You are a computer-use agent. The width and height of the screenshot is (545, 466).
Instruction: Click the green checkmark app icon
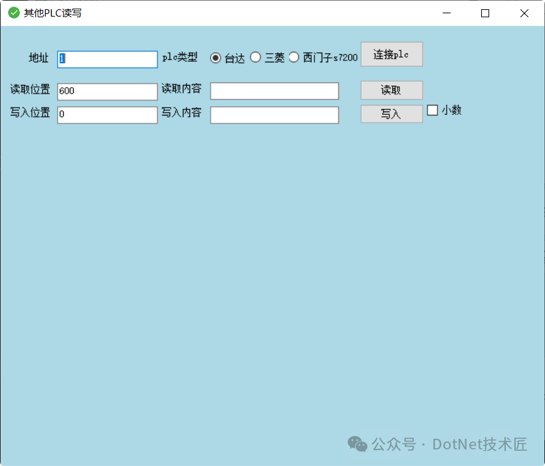(14, 13)
